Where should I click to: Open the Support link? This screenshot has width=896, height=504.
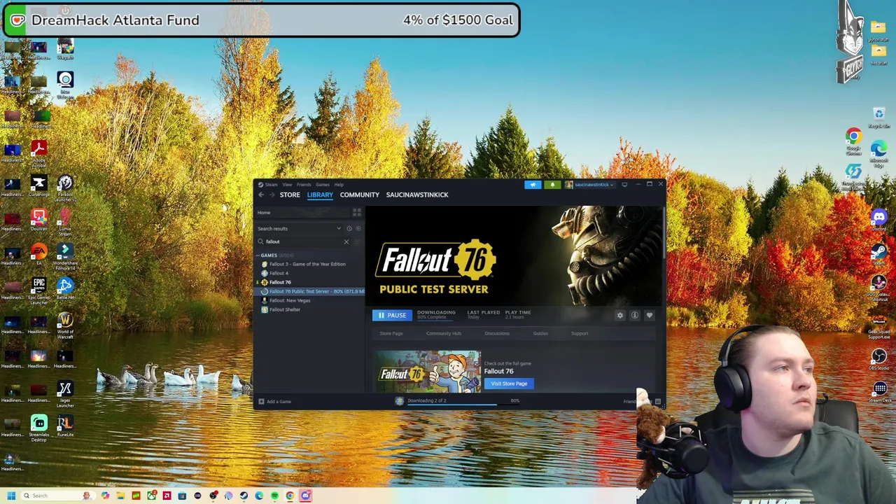click(x=580, y=334)
